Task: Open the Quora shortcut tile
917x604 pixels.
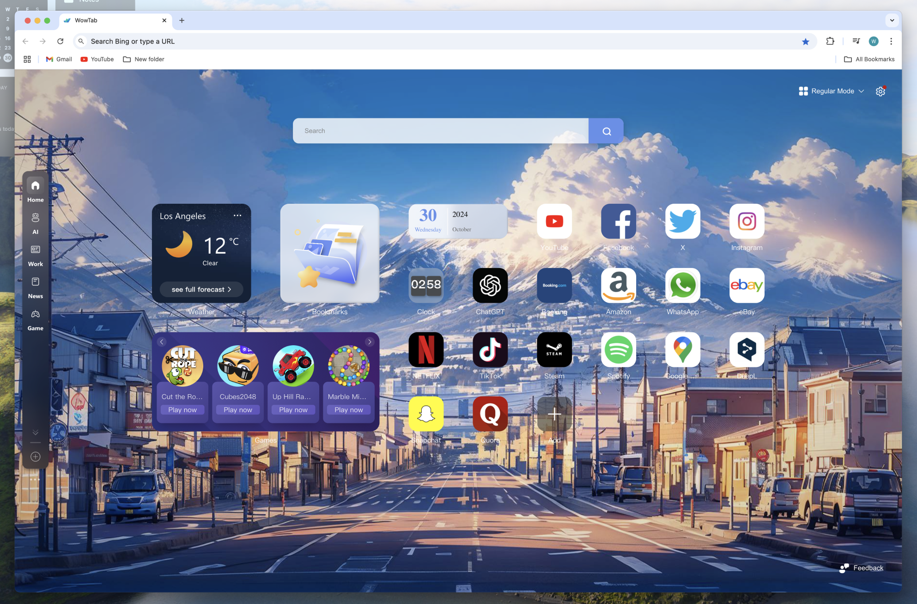Action: pyautogui.click(x=490, y=414)
